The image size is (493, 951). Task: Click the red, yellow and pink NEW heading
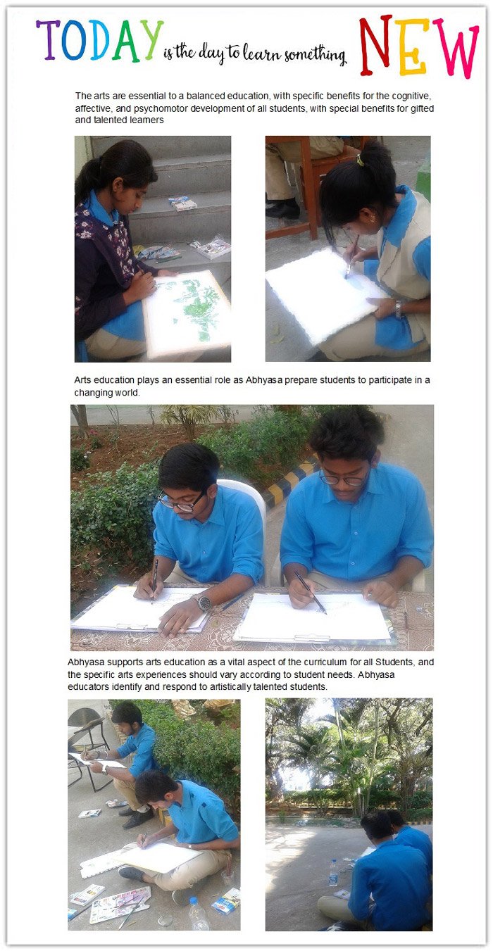point(418,46)
